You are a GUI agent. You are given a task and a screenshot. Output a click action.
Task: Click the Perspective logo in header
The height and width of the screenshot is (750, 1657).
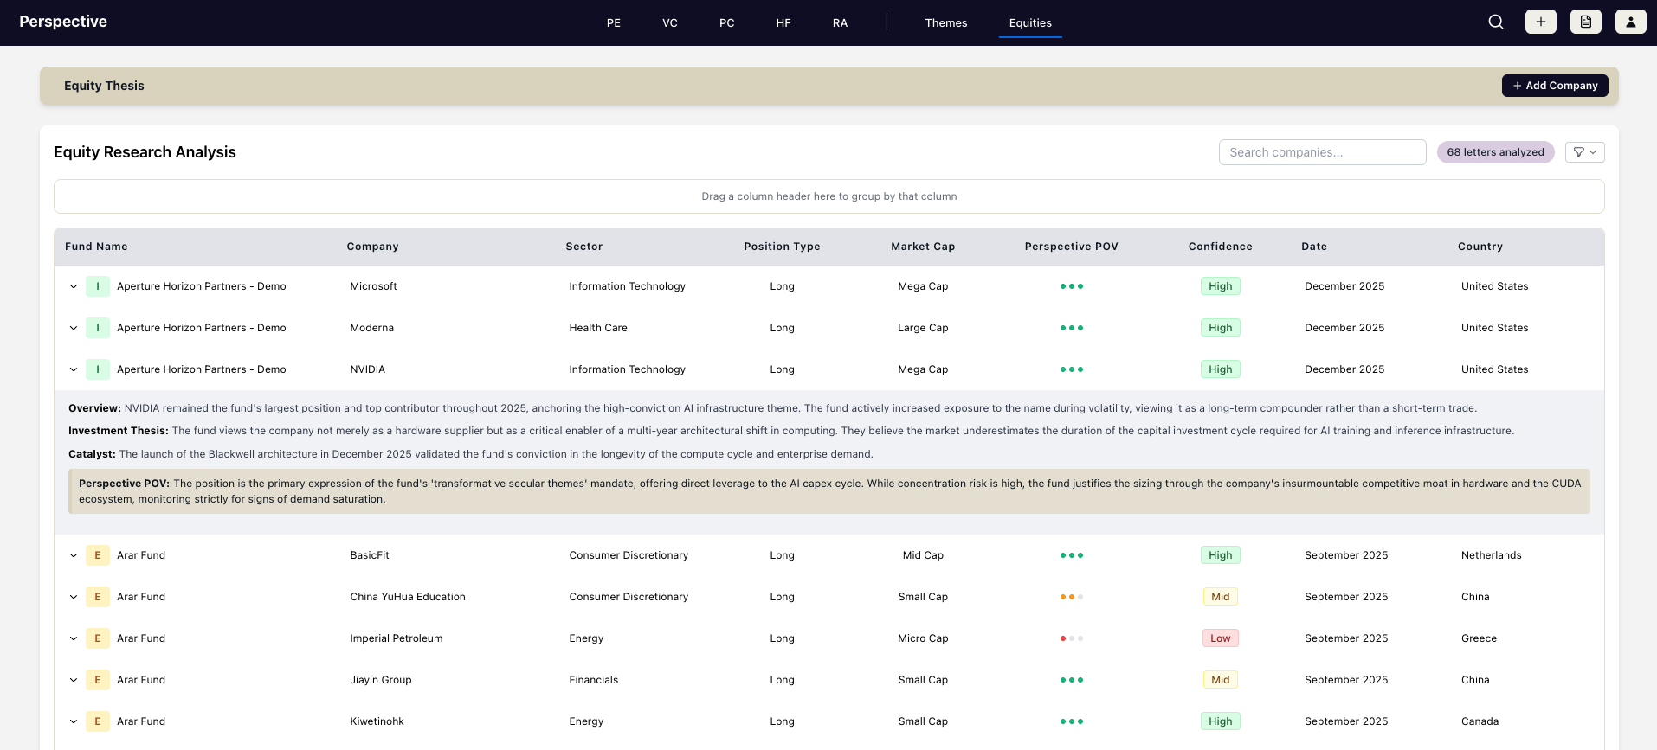click(63, 22)
